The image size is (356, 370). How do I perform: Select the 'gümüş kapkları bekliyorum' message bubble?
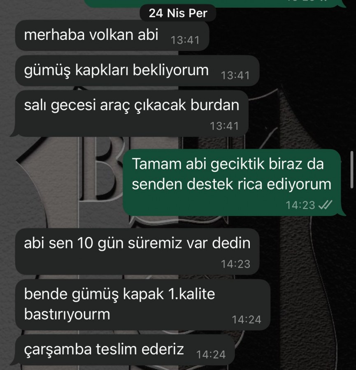137,71
